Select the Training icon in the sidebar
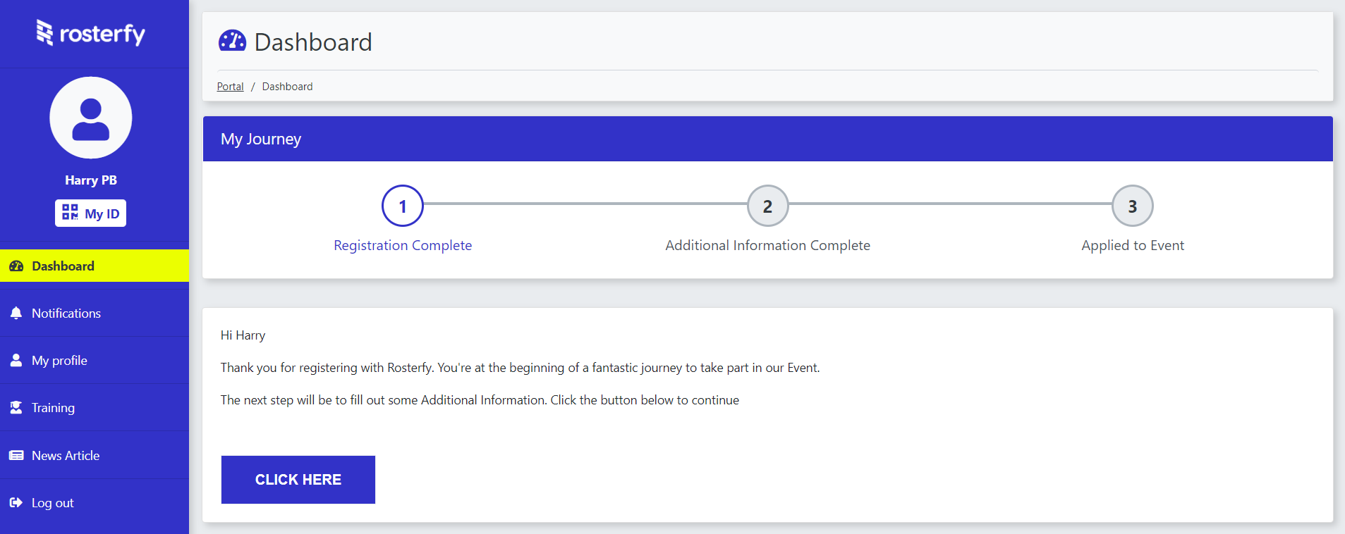 click(x=16, y=407)
